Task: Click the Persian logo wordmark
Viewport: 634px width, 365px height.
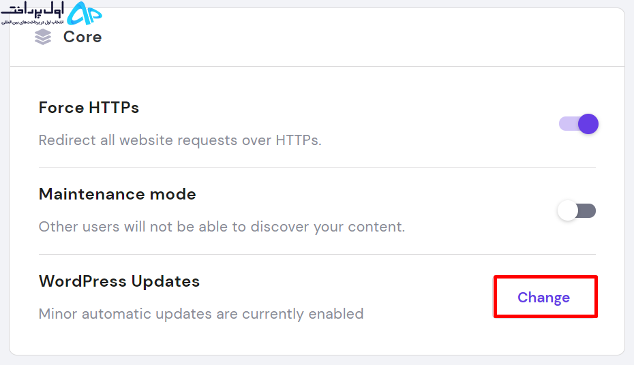Action: click(x=32, y=10)
